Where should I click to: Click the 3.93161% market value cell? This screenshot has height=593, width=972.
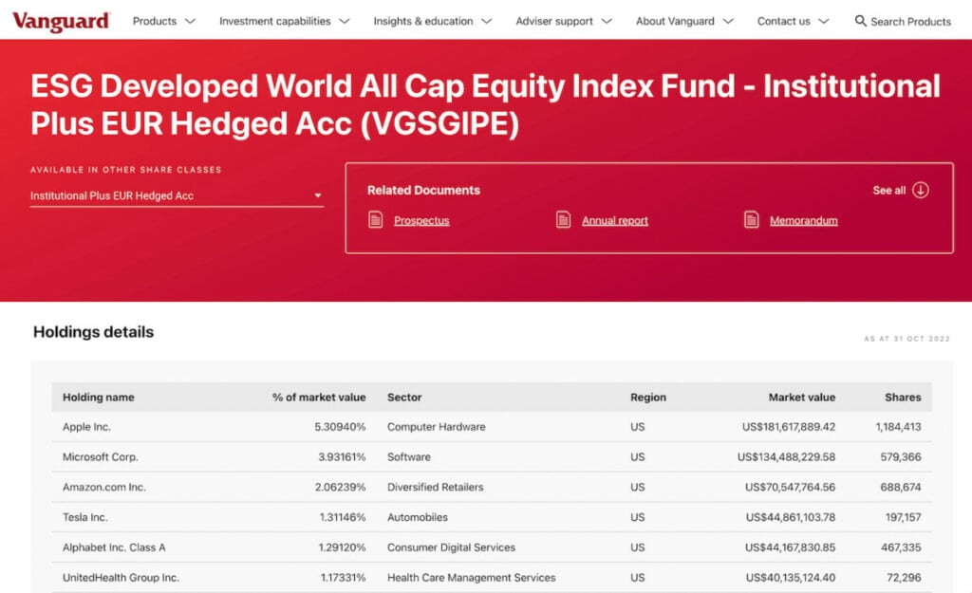pos(342,457)
